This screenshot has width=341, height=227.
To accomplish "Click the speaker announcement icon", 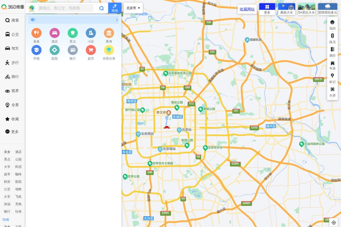I will click(x=33, y=20).
